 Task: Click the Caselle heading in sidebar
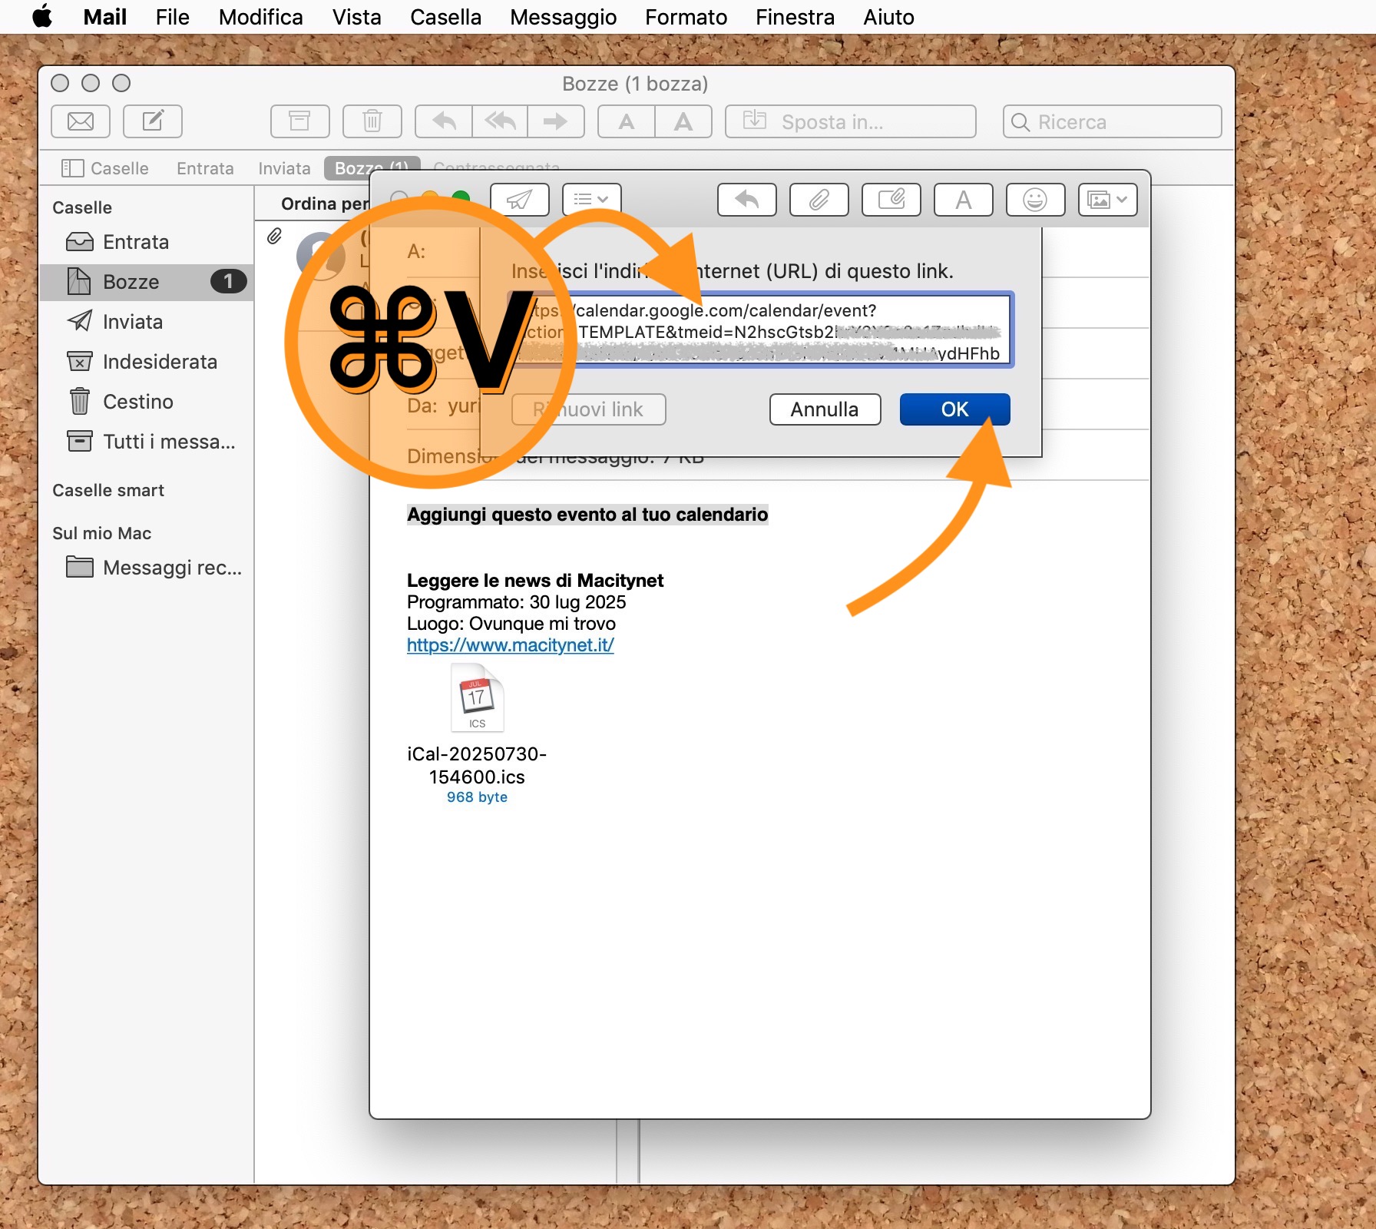(82, 207)
